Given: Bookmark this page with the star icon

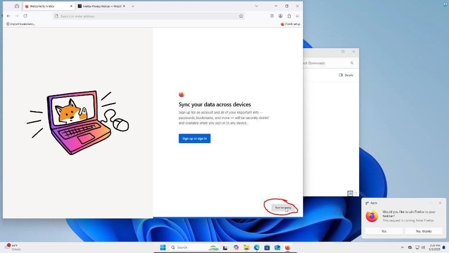Looking at the screenshot, I should tap(241, 16).
